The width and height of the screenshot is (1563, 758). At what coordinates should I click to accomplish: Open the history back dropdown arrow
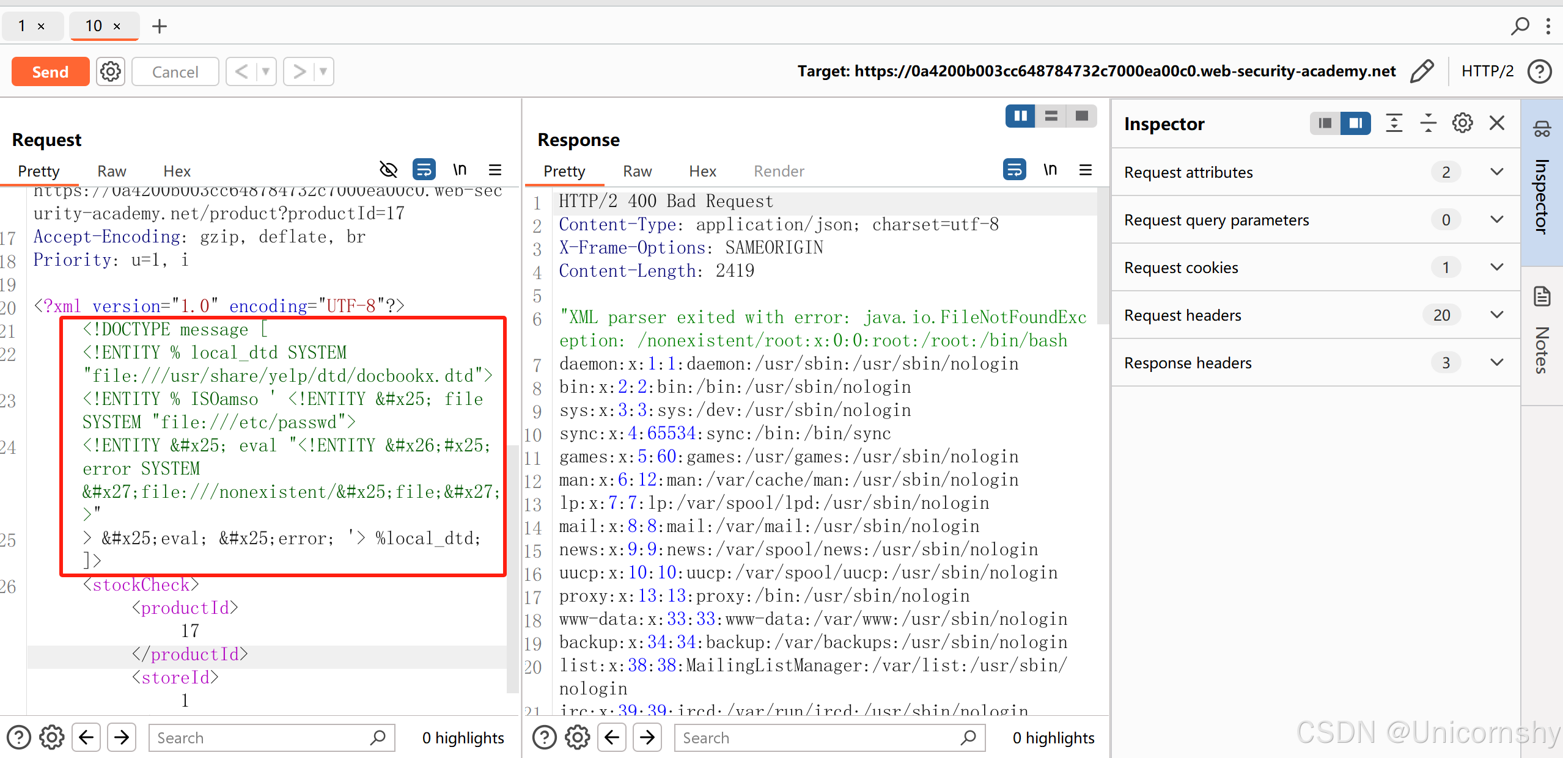coord(266,71)
